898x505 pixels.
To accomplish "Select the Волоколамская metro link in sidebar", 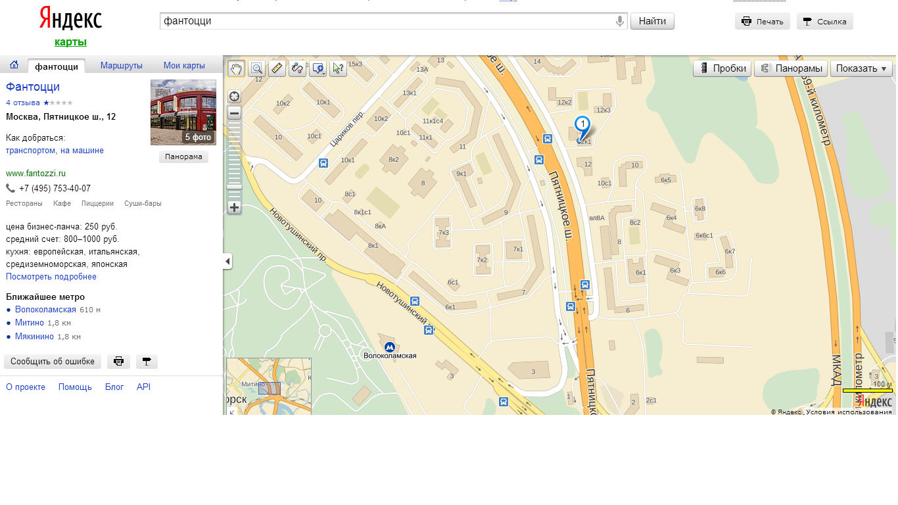I will click(46, 309).
